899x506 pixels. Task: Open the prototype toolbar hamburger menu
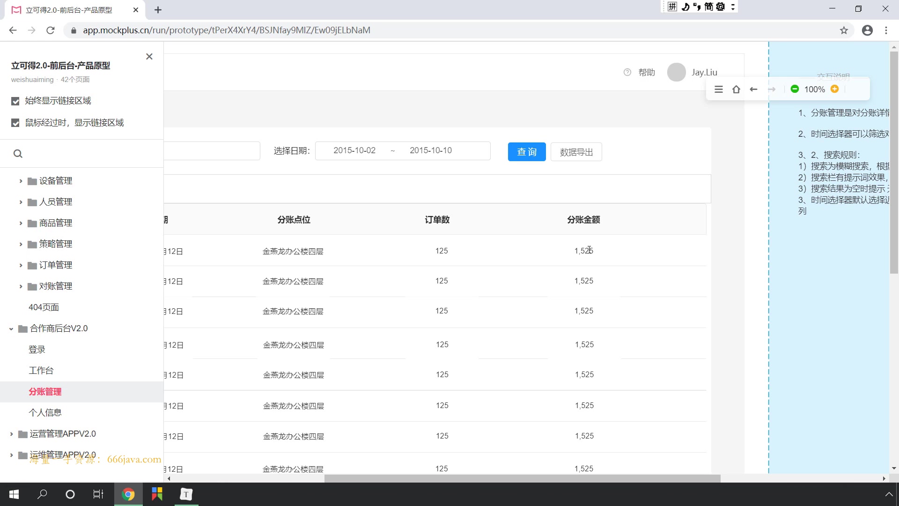(x=719, y=89)
